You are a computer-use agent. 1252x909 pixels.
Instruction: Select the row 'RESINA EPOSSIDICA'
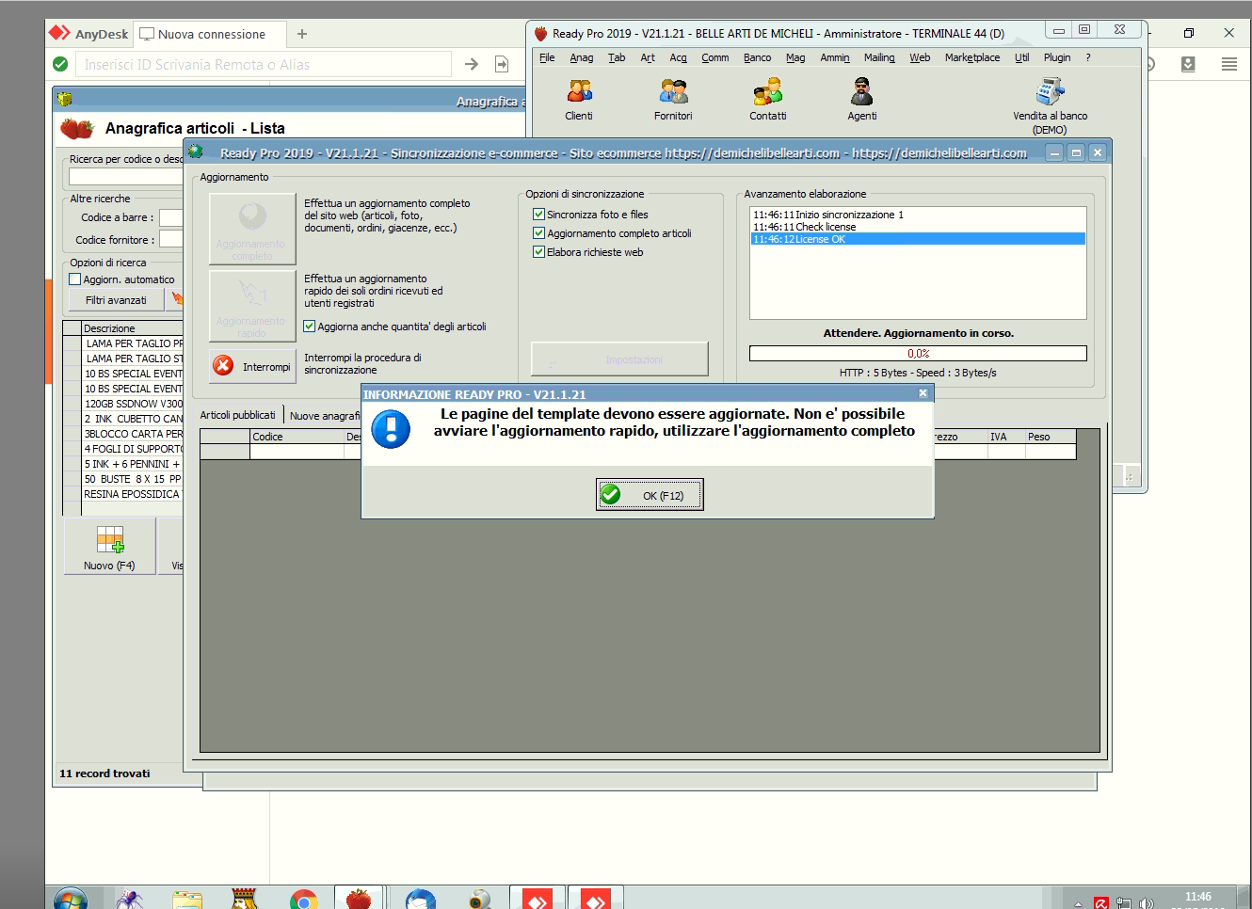pos(133,494)
